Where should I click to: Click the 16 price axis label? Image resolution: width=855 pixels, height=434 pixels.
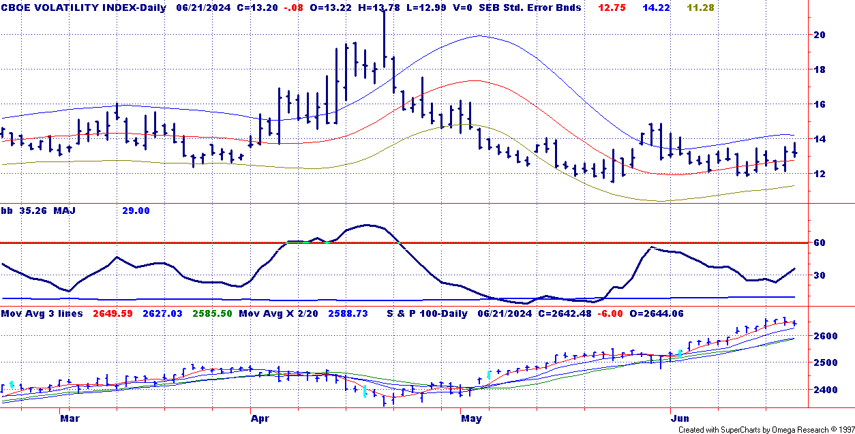tap(820, 104)
